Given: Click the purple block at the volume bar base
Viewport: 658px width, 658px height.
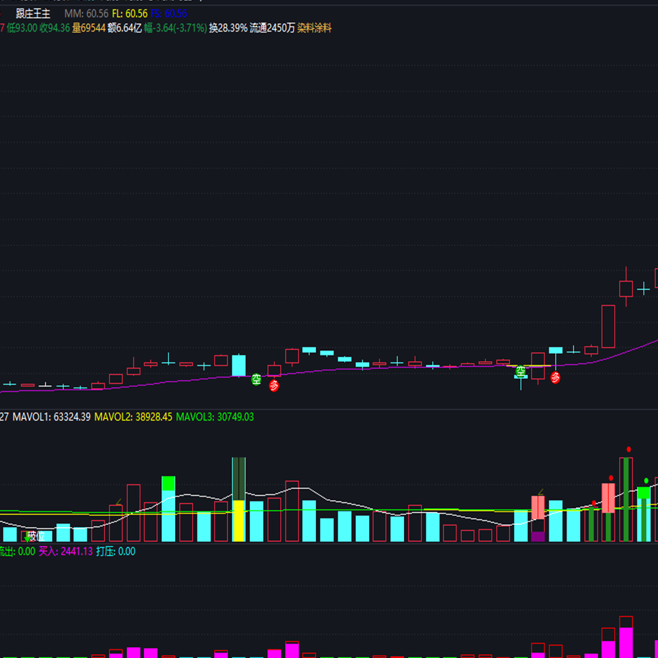Looking at the screenshot, I should (538, 537).
